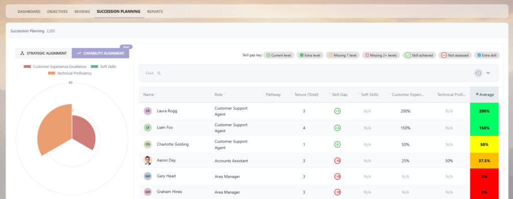The height and width of the screenshot is (199, 513).
Task: Switch to Strategic Alignment view
Action: pos(44,53)
